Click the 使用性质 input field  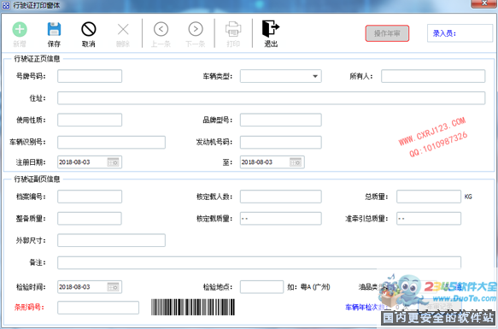tap(90, 120)
